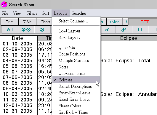Click the All filter button

tap(10, 29)
